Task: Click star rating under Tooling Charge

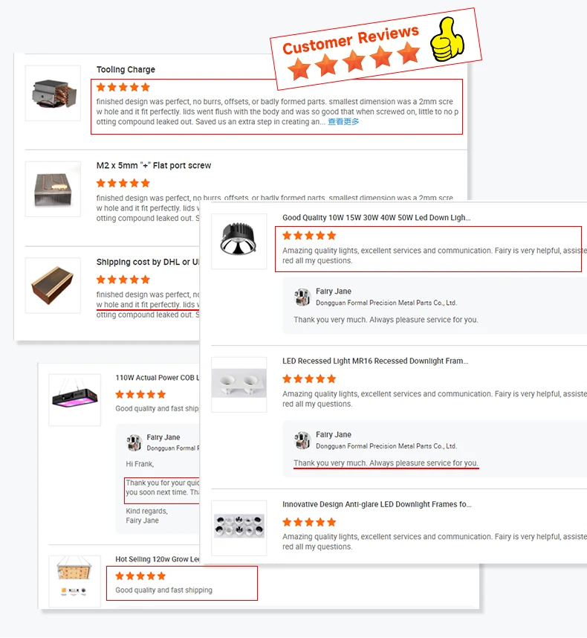Action: (123, 87)
